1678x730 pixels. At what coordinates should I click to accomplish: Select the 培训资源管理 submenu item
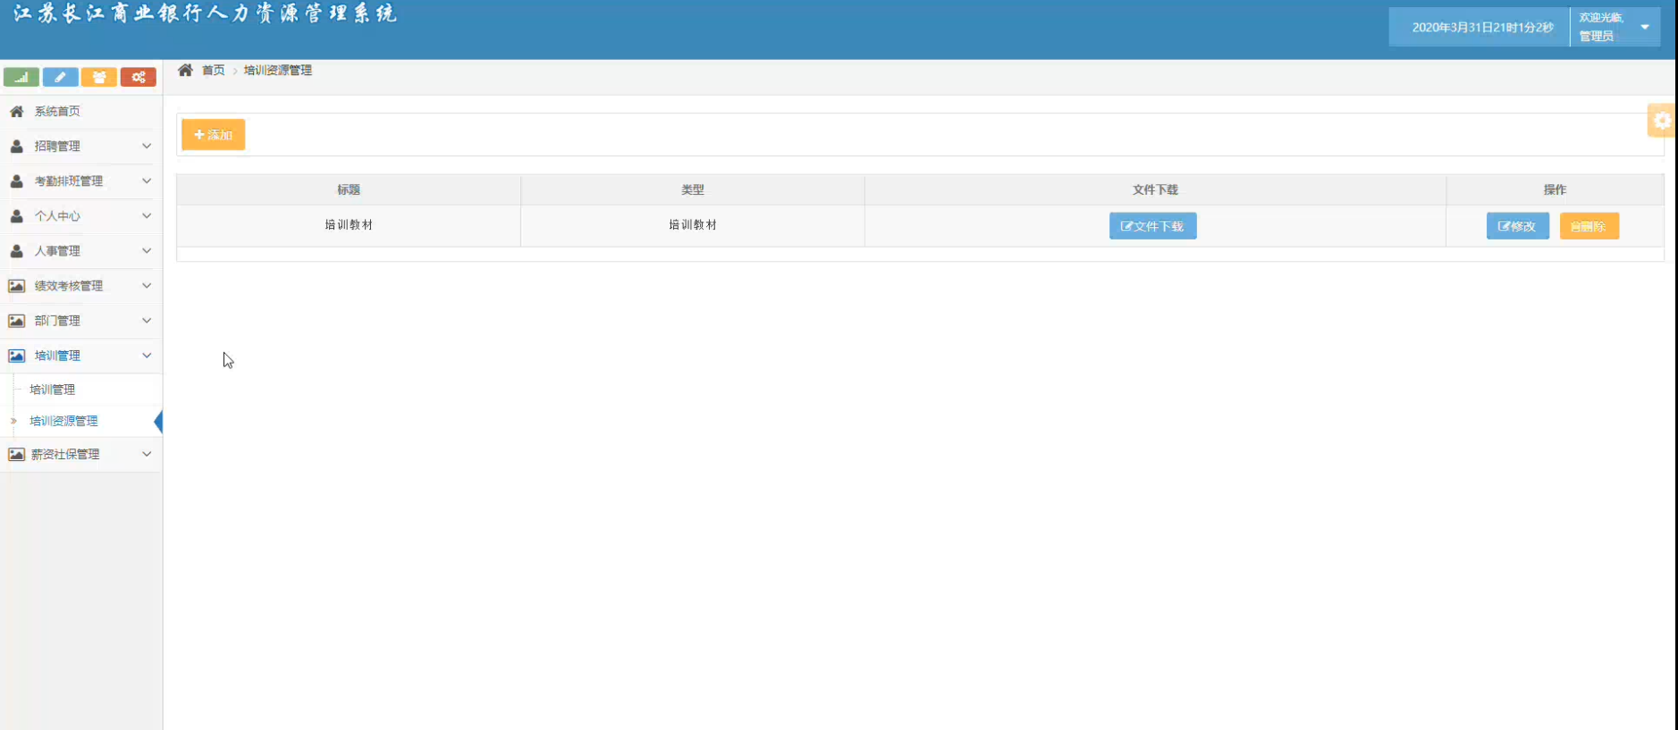(63, 421)
